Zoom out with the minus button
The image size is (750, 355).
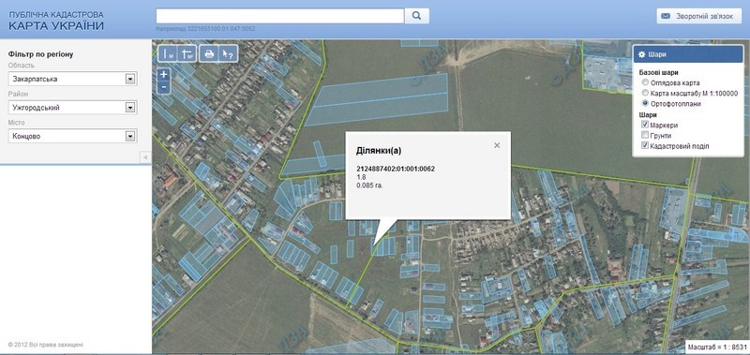tap(163, 87)
